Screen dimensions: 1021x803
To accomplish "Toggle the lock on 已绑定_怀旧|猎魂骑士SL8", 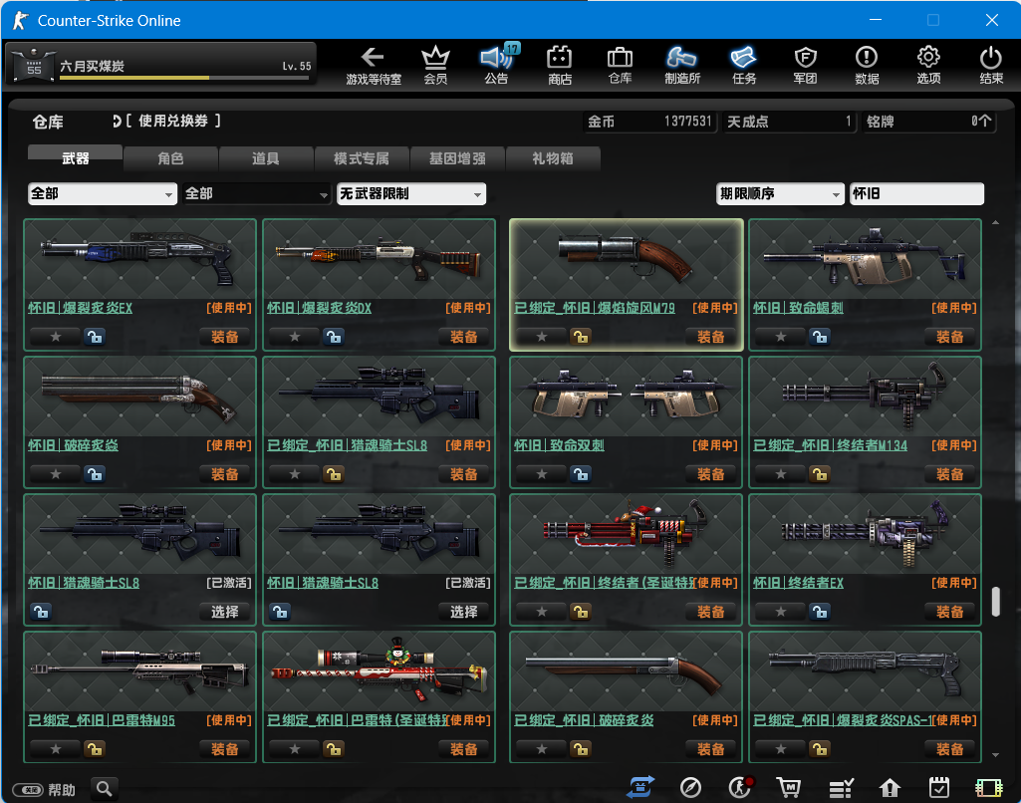I will (334, 474).
